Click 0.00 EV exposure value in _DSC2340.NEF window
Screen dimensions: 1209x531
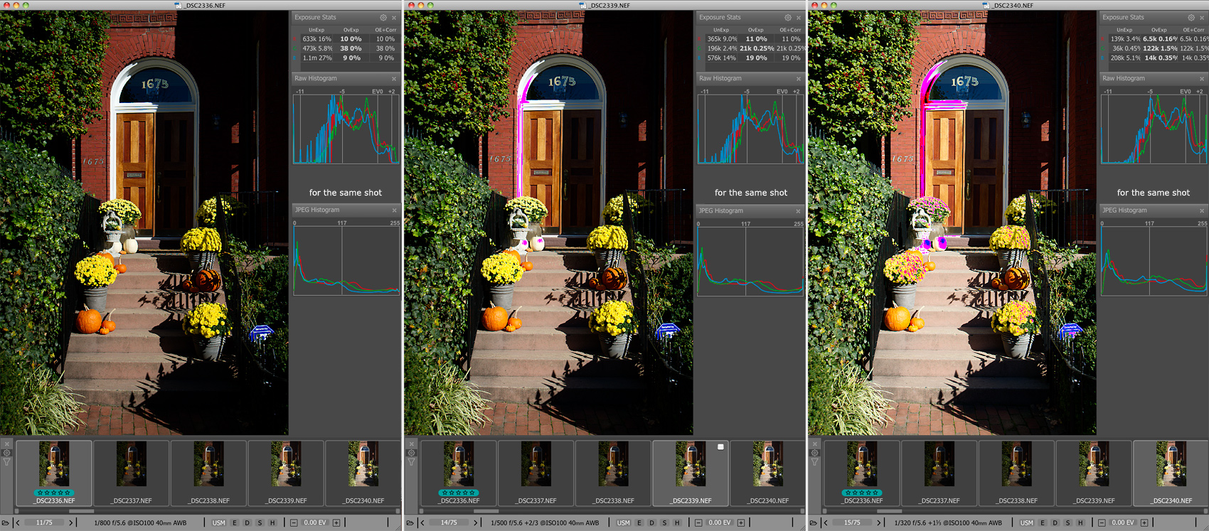(1122, 522)
